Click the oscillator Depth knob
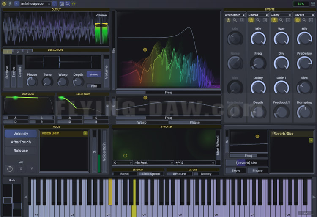The height and width of the screenshot is (217, 317). point(78,82)
